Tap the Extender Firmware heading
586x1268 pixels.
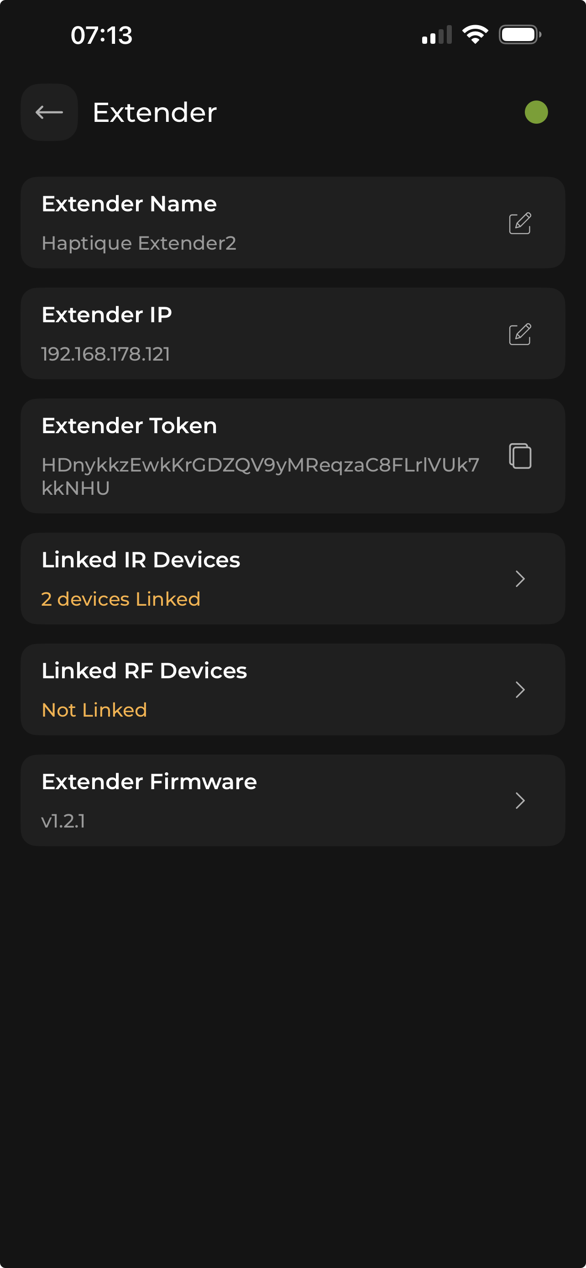pos(149,782)
